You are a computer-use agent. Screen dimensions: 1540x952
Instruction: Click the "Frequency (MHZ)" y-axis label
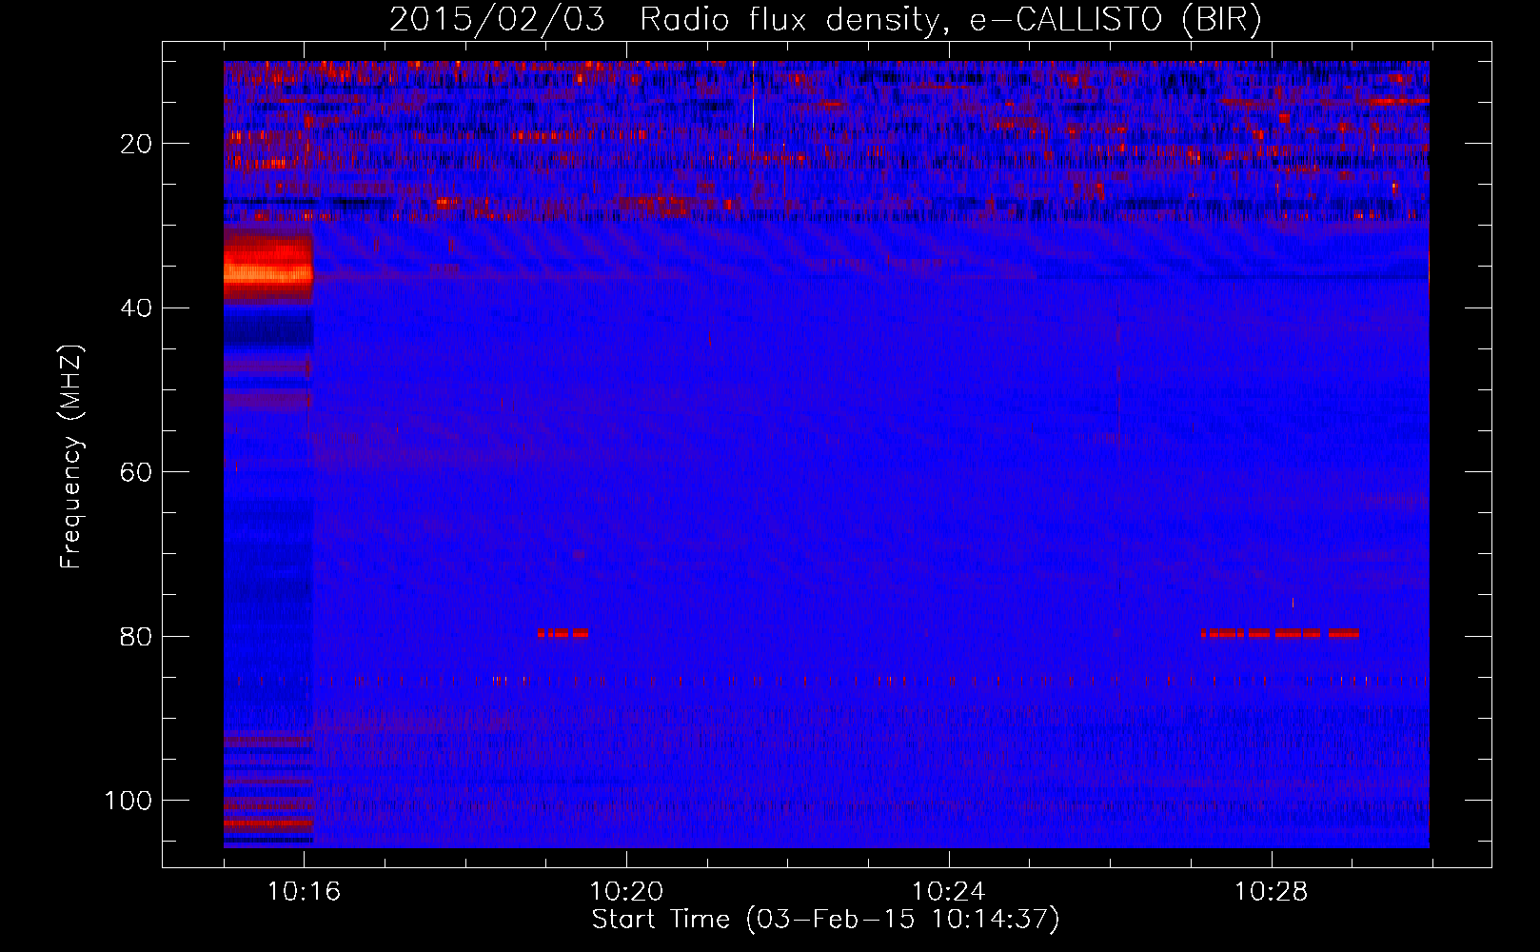click(x=71, y=457)
